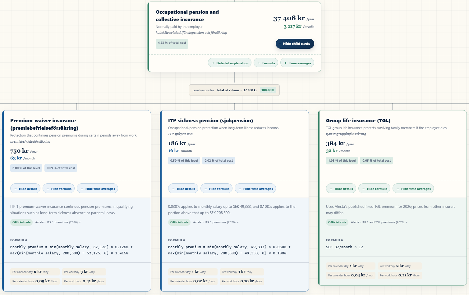Expand Detailed explanation on pension card
The width and height of the screenshot is (469, 295).
pos(230,63)
